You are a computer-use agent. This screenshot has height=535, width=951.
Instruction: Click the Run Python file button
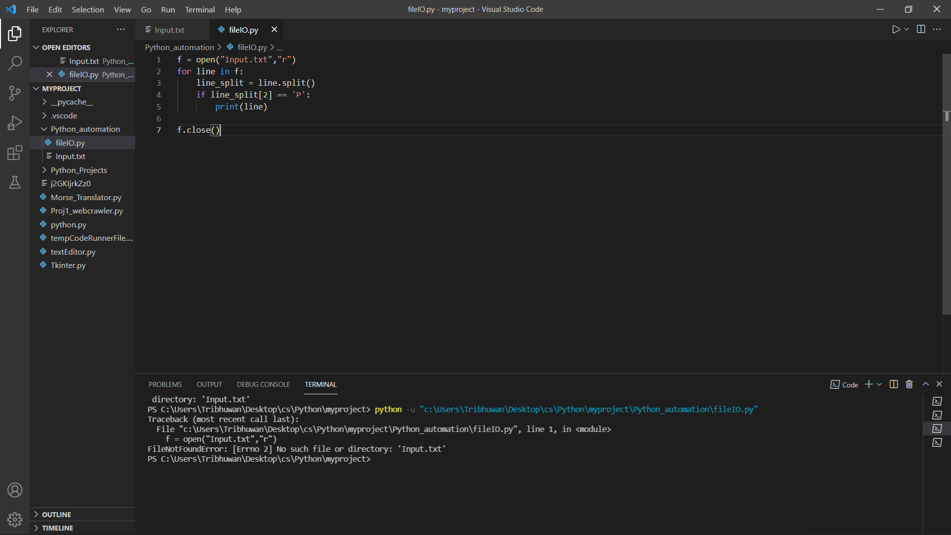(896, 29)
